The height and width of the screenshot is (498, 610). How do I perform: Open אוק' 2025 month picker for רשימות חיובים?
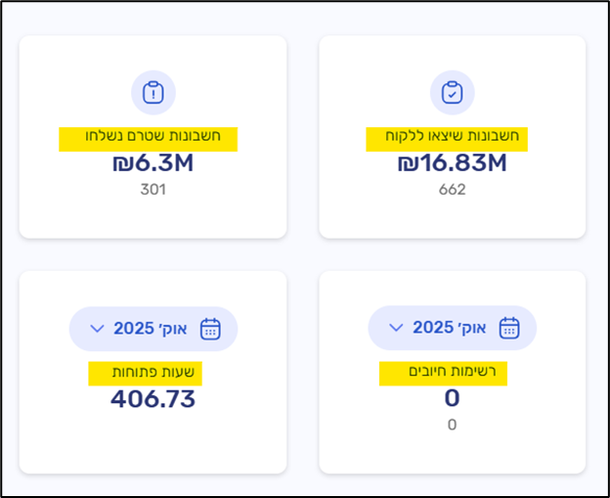(x=452, y=328)
